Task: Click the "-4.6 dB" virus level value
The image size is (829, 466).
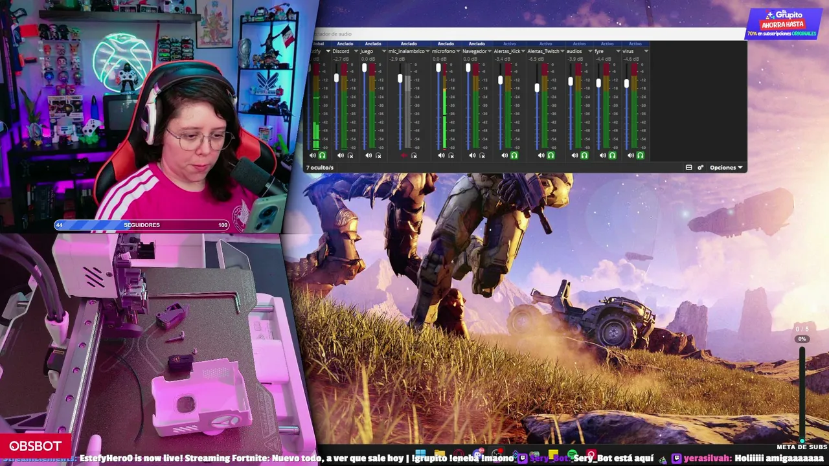Action: (631, 60)
